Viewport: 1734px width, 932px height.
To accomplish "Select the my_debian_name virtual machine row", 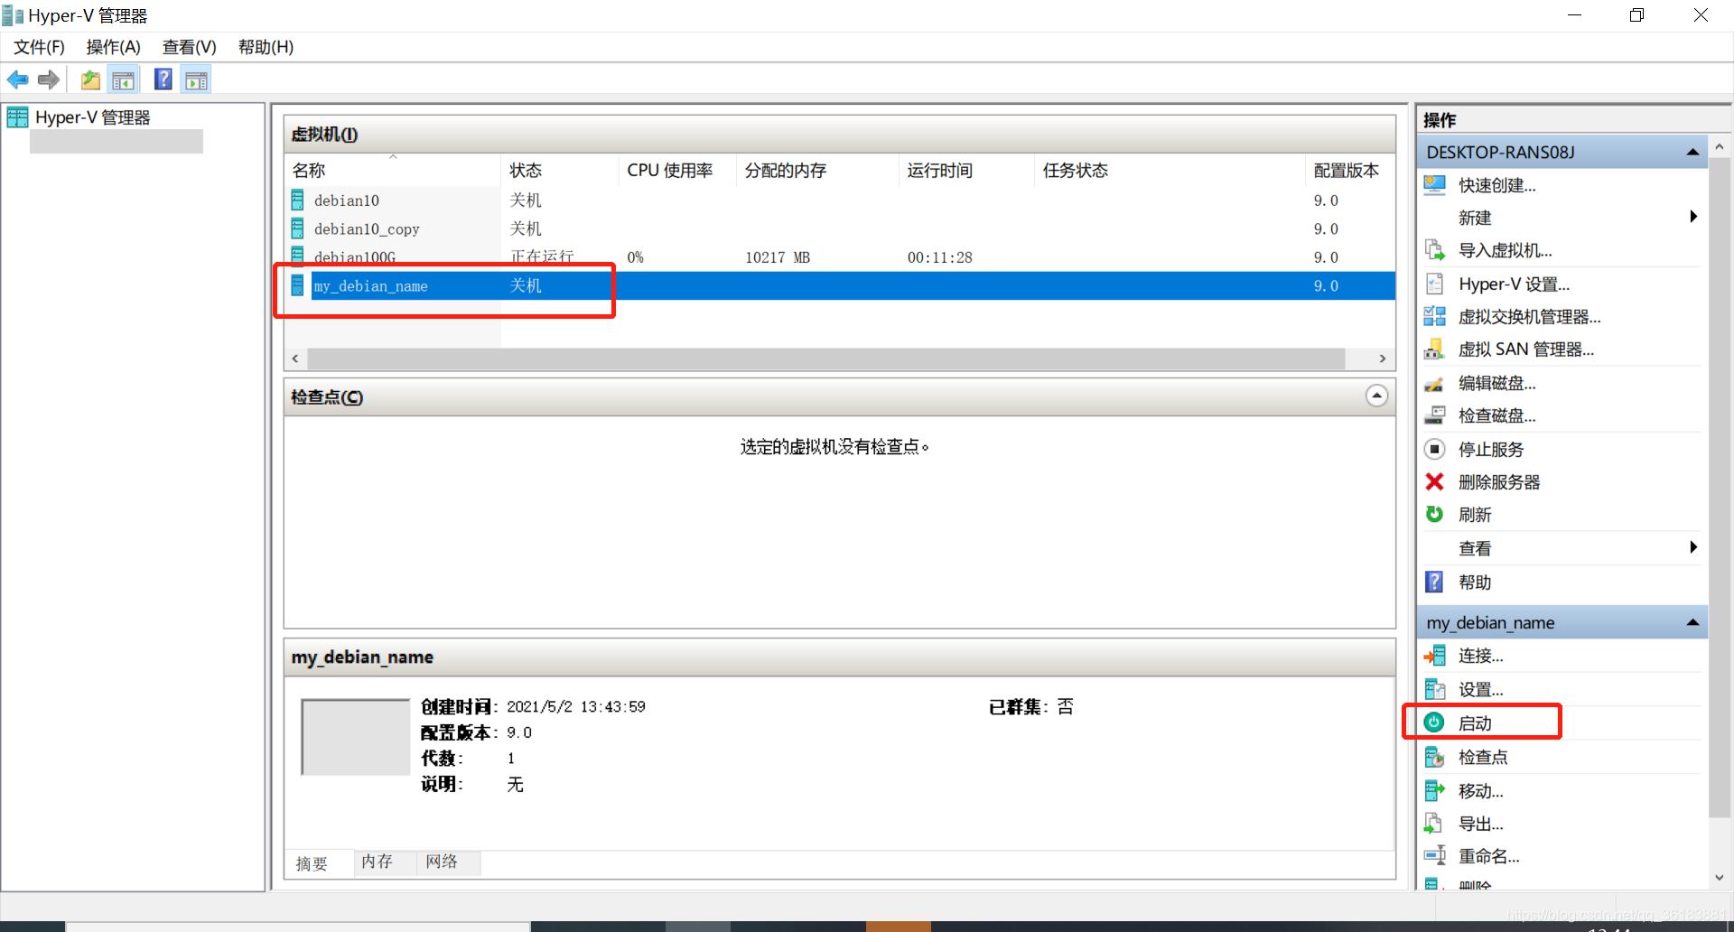I will (x=840, y=285).
